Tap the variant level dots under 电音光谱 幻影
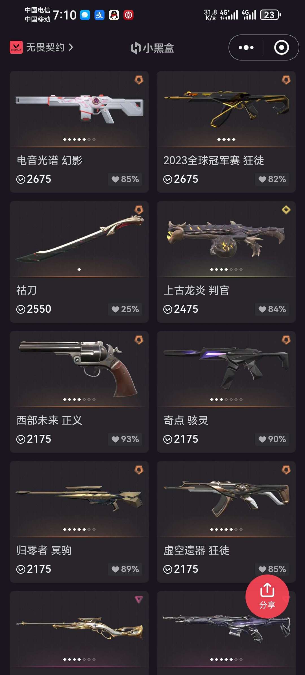305x675 pixels. (x=79, y=140)
